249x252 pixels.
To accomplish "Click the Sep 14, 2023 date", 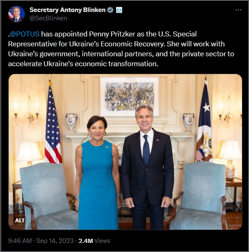I will 55,241.
